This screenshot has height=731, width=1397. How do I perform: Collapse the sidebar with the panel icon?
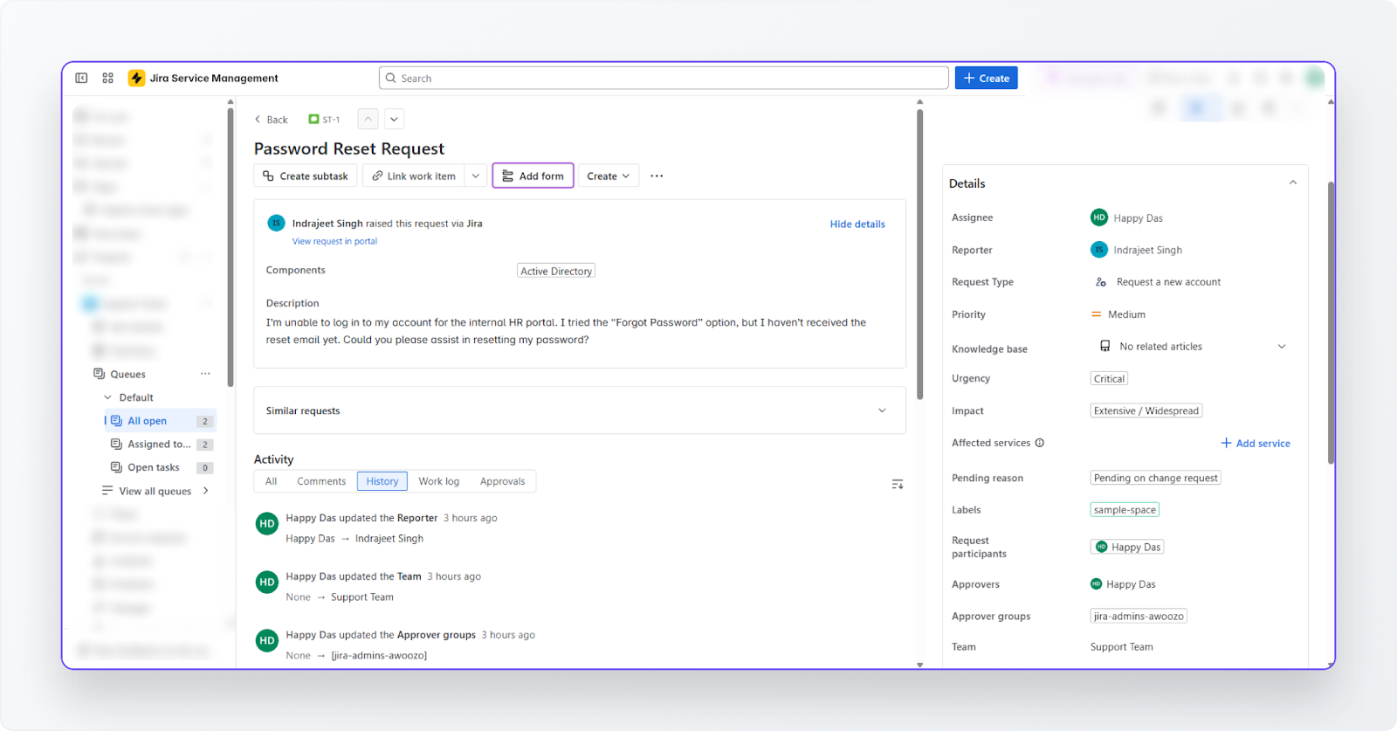point(81,78)
